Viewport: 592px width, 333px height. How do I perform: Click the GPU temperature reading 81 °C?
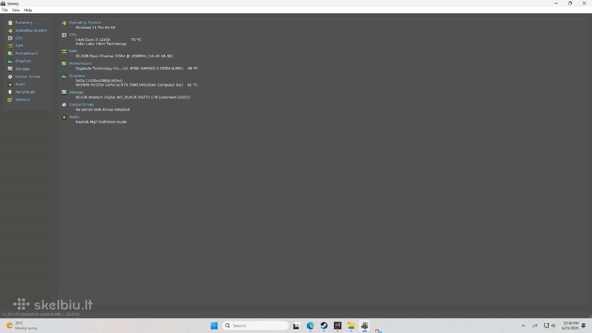pyautogui.click(x=192, y=85)
